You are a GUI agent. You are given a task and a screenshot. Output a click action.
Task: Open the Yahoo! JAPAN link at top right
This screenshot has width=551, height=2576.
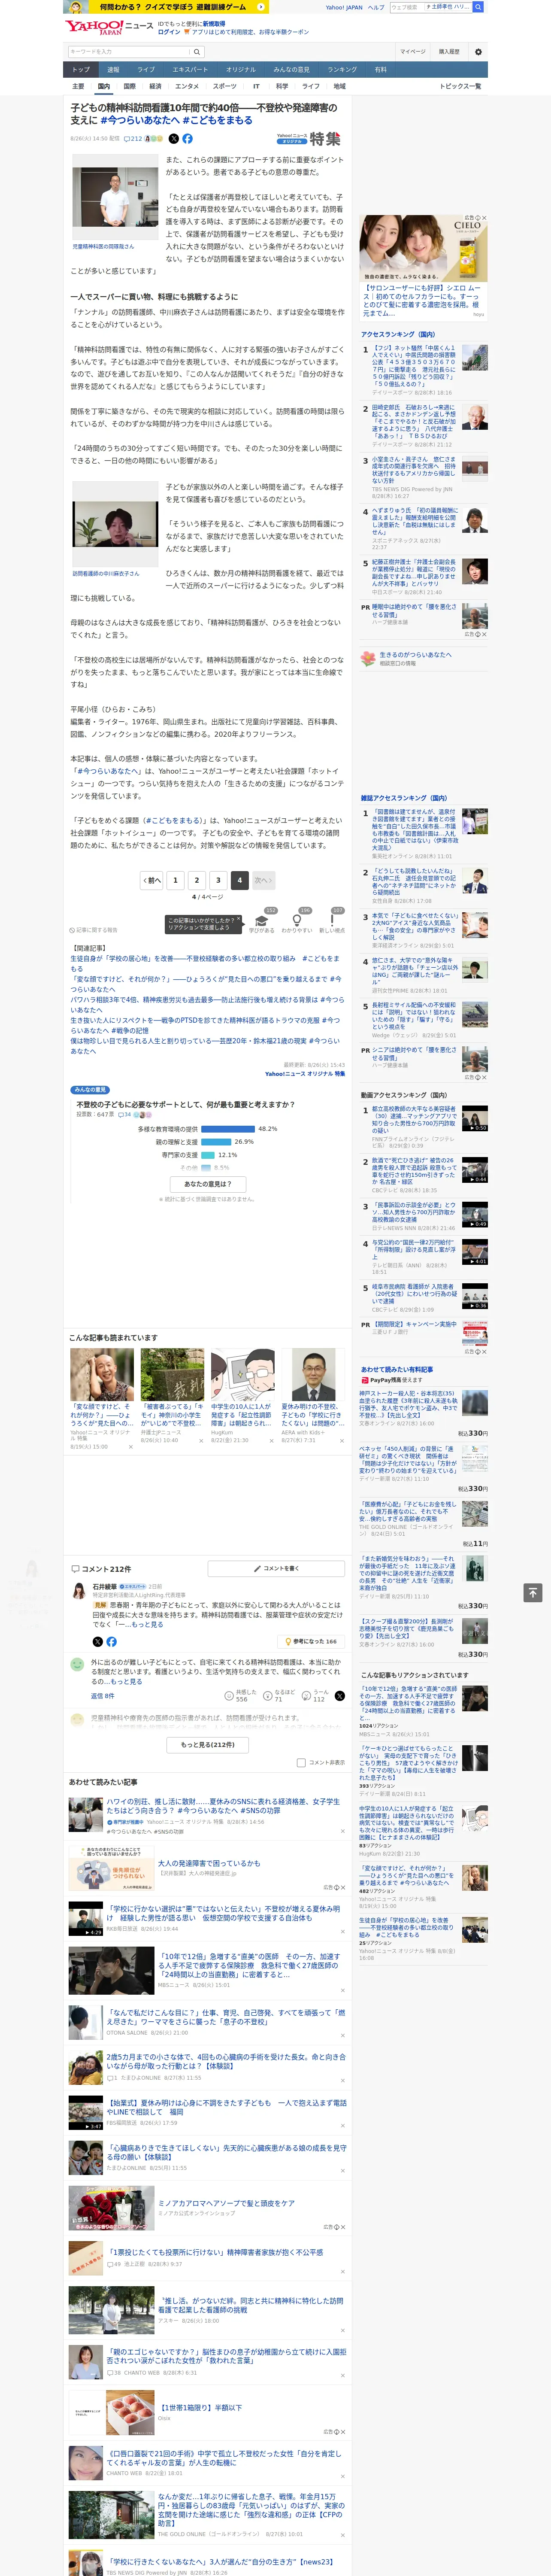click(344, 7)
